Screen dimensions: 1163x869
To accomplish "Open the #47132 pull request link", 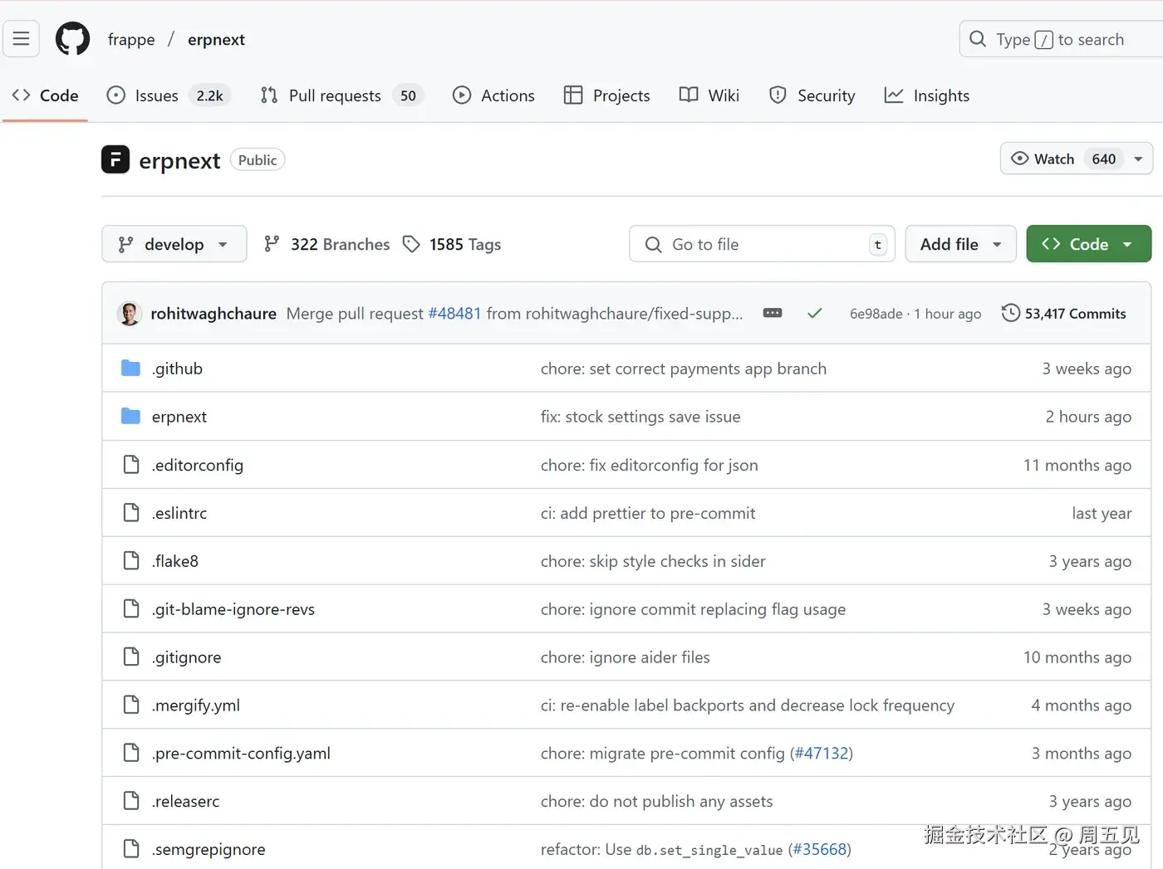I will [822, 754].
